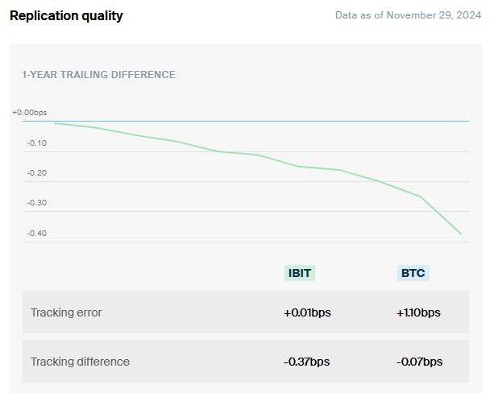
Task: Click the Replication quality heading
Action: point(66,15)
